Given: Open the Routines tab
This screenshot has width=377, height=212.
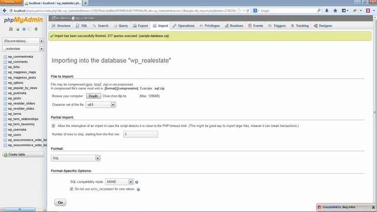Looking at the screenshot, I should (234, 26).
